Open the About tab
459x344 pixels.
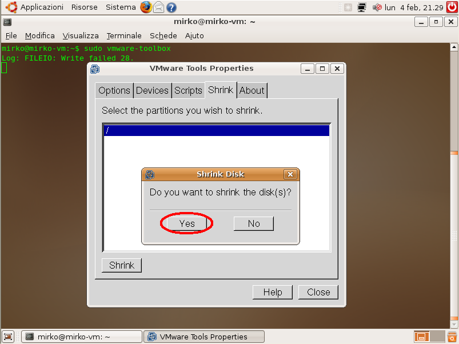pos(252,90)
